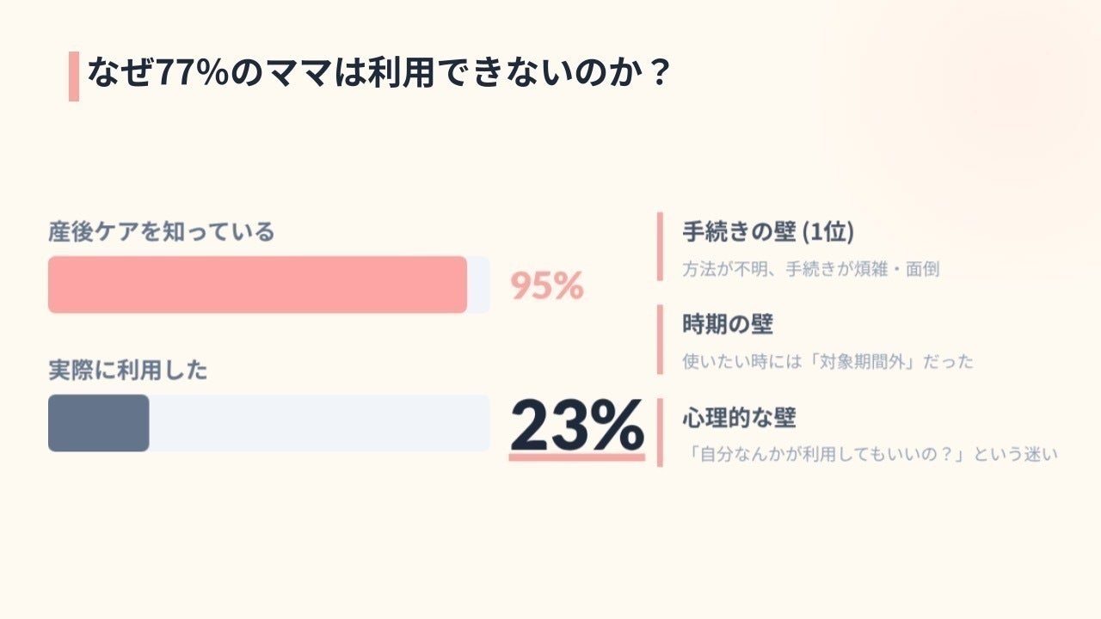Viewport: 1101px width, 619px height.
Task: Click the pink accent bar beside the title
Action: pos(73,77)
